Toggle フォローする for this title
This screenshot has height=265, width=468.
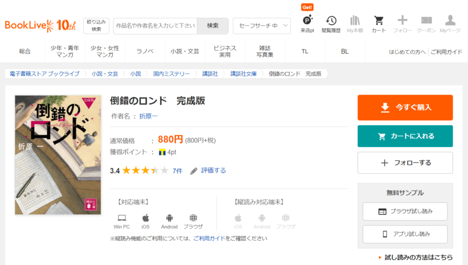pyautogui.click(x=405, y=163)
